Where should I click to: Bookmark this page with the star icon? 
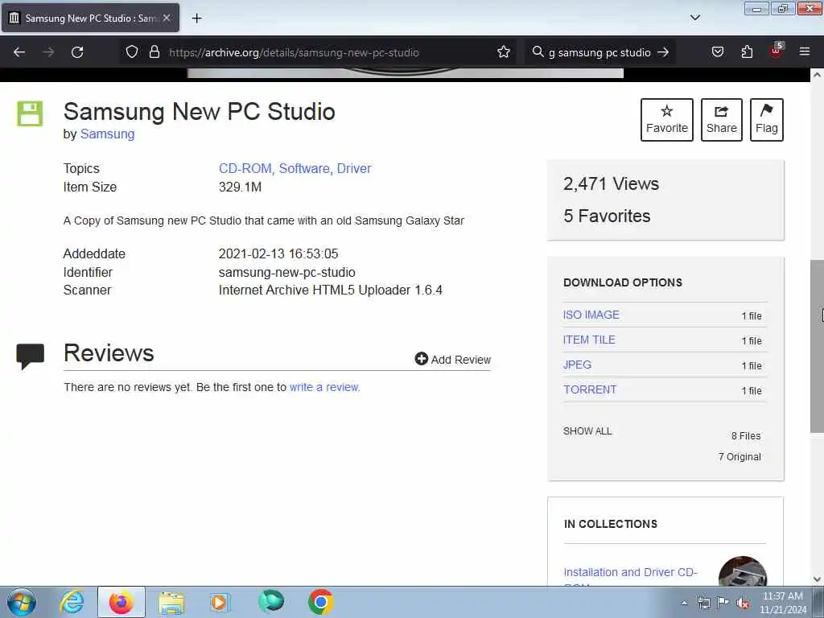pyautogui.click(x=504, y=51)
